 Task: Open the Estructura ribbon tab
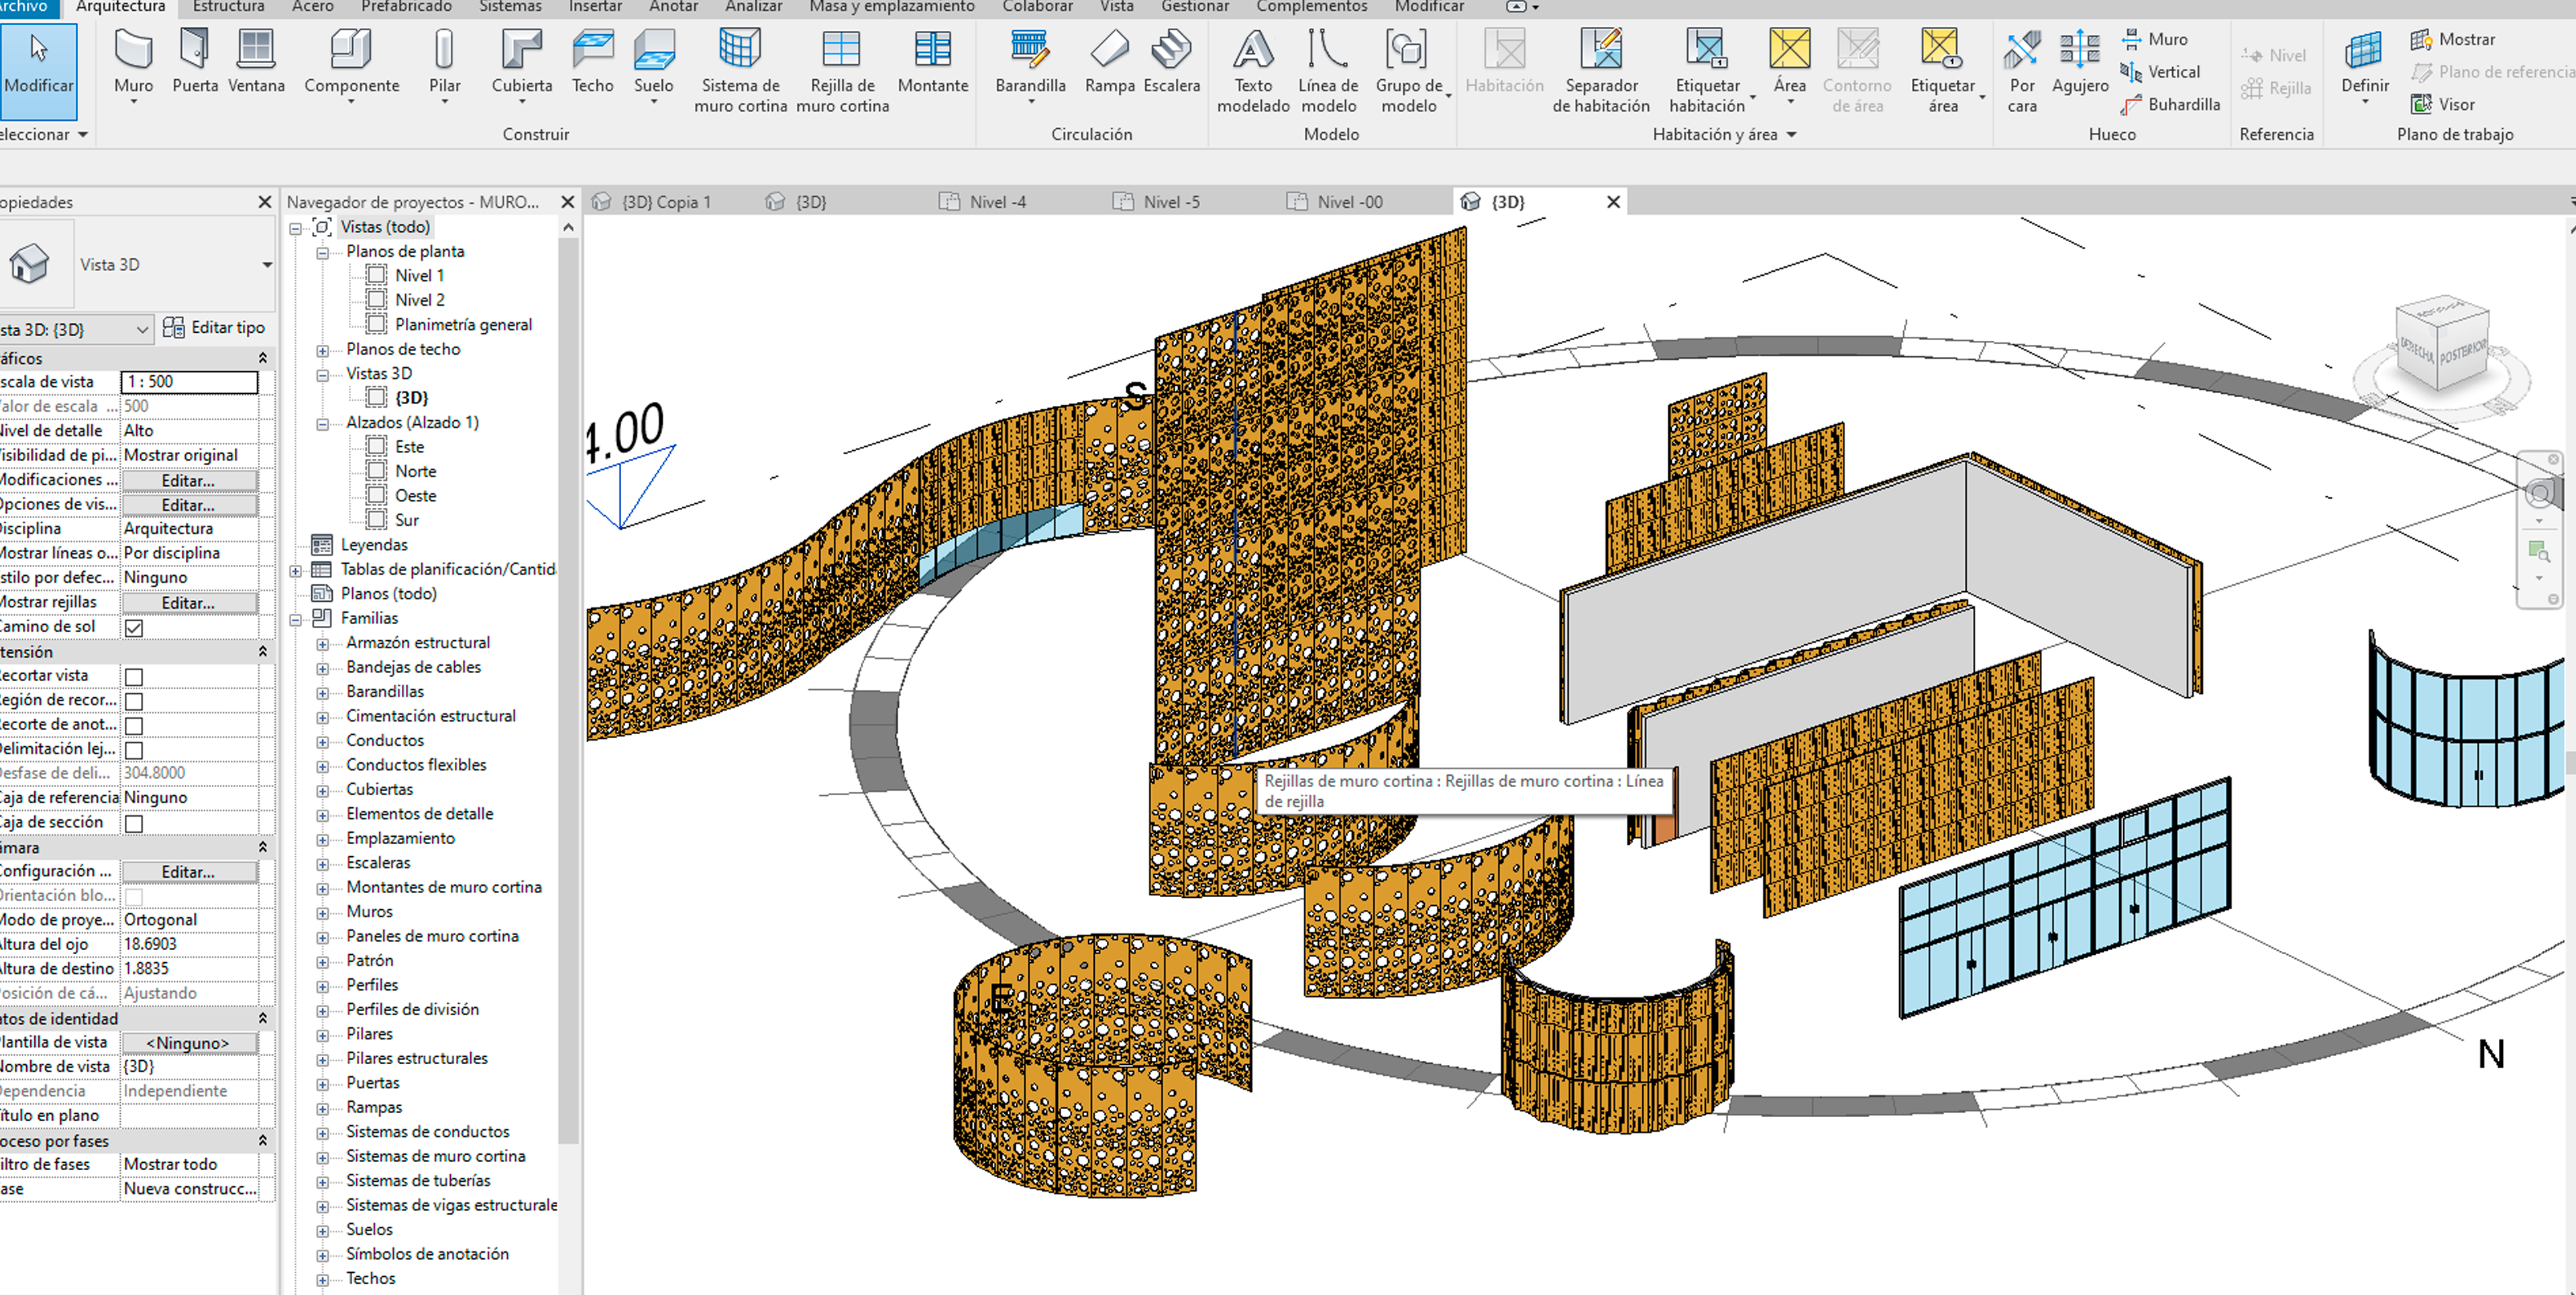tap(228, 7)
